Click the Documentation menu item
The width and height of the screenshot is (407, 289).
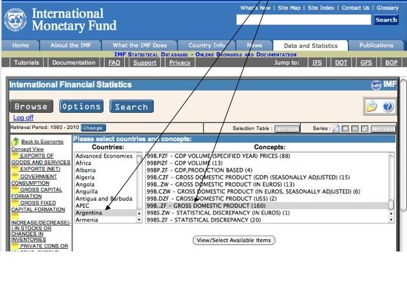click(74, 63)
